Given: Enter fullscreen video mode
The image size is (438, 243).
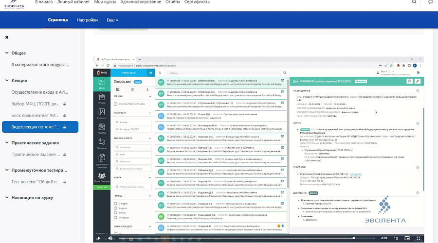Looking at the screenshot, I should tap(419, 238).
